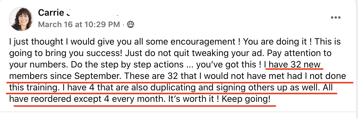Click the group members audience icon
Viewport: 358px width, 119px height.
[131, 24]
